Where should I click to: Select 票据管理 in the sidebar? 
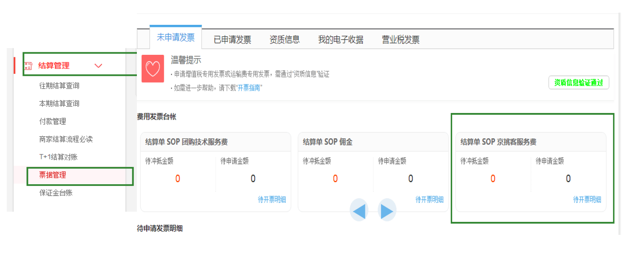coord(52,175)
